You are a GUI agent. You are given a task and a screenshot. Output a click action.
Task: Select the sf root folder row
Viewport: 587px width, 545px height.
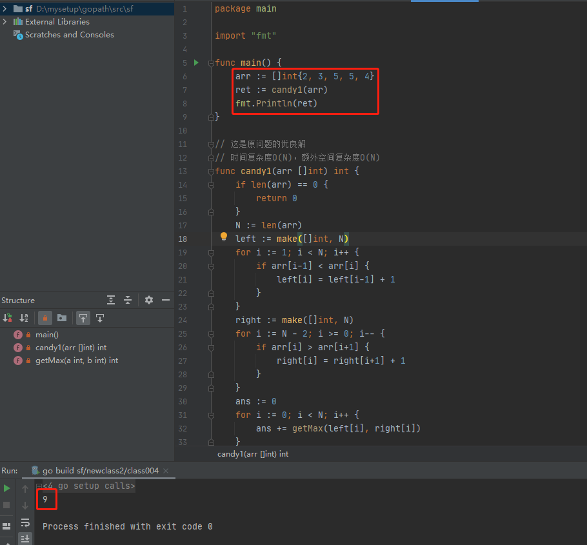coord(87,8)
